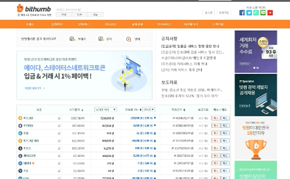Screen dimensions: 290x179
Task: Click the EOS coin icon
Action: [20, 148]
